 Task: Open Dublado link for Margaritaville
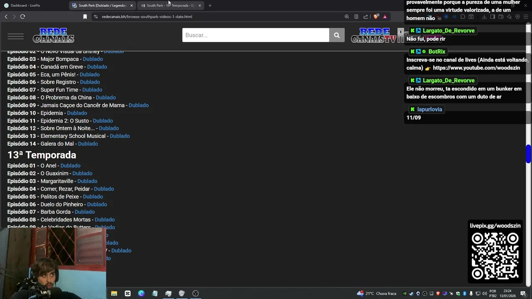pyautogui.click(x=87, y=181)
